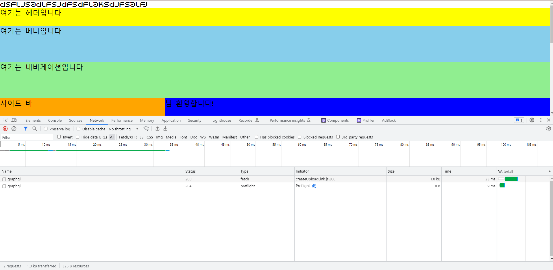Click the Preflight request link icon
This screenshot has width=553, height=270.
pyautogui.click(x=314, y=186)
